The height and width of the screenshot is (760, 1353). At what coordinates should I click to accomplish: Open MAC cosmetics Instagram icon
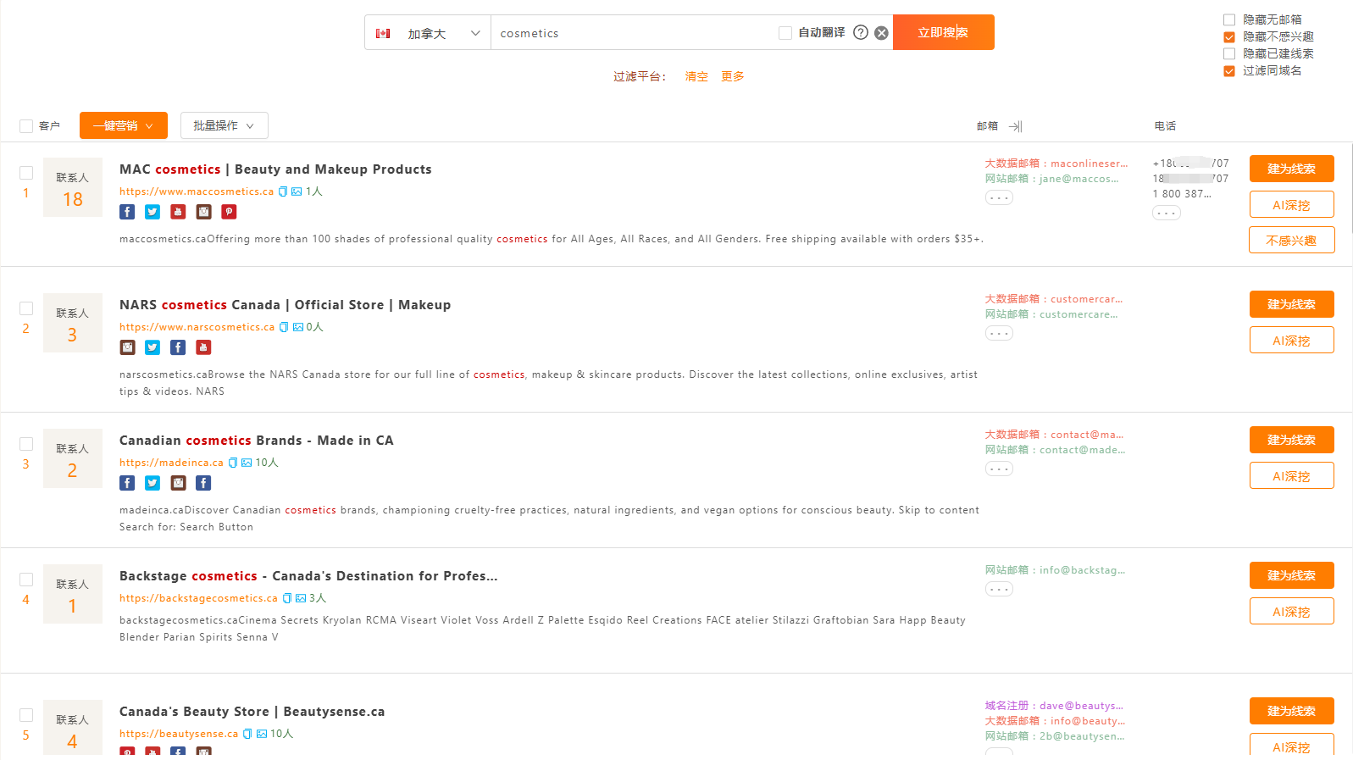[x=203, y=212]
